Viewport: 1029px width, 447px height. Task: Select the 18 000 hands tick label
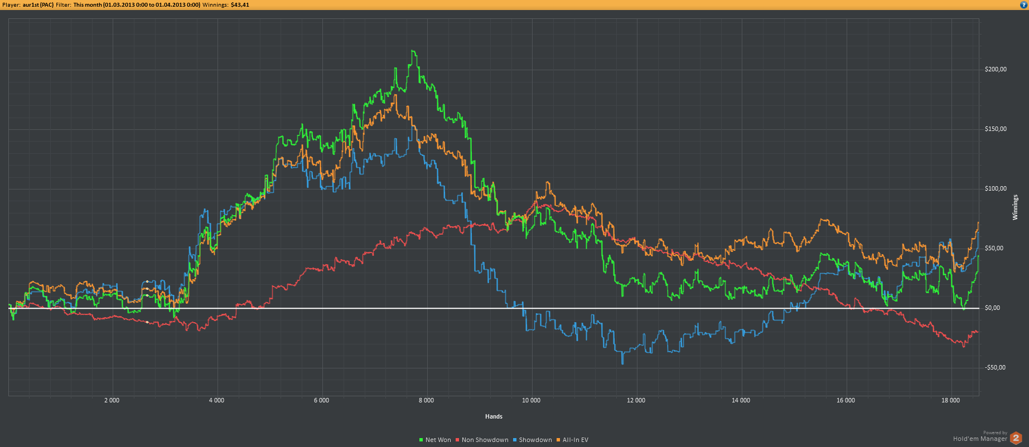(x=950, y=401)
